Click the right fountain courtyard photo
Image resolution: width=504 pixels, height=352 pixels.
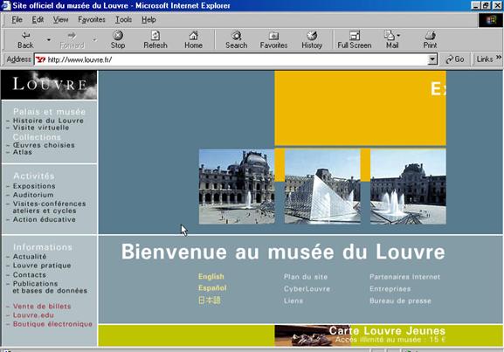click(408, 186)
